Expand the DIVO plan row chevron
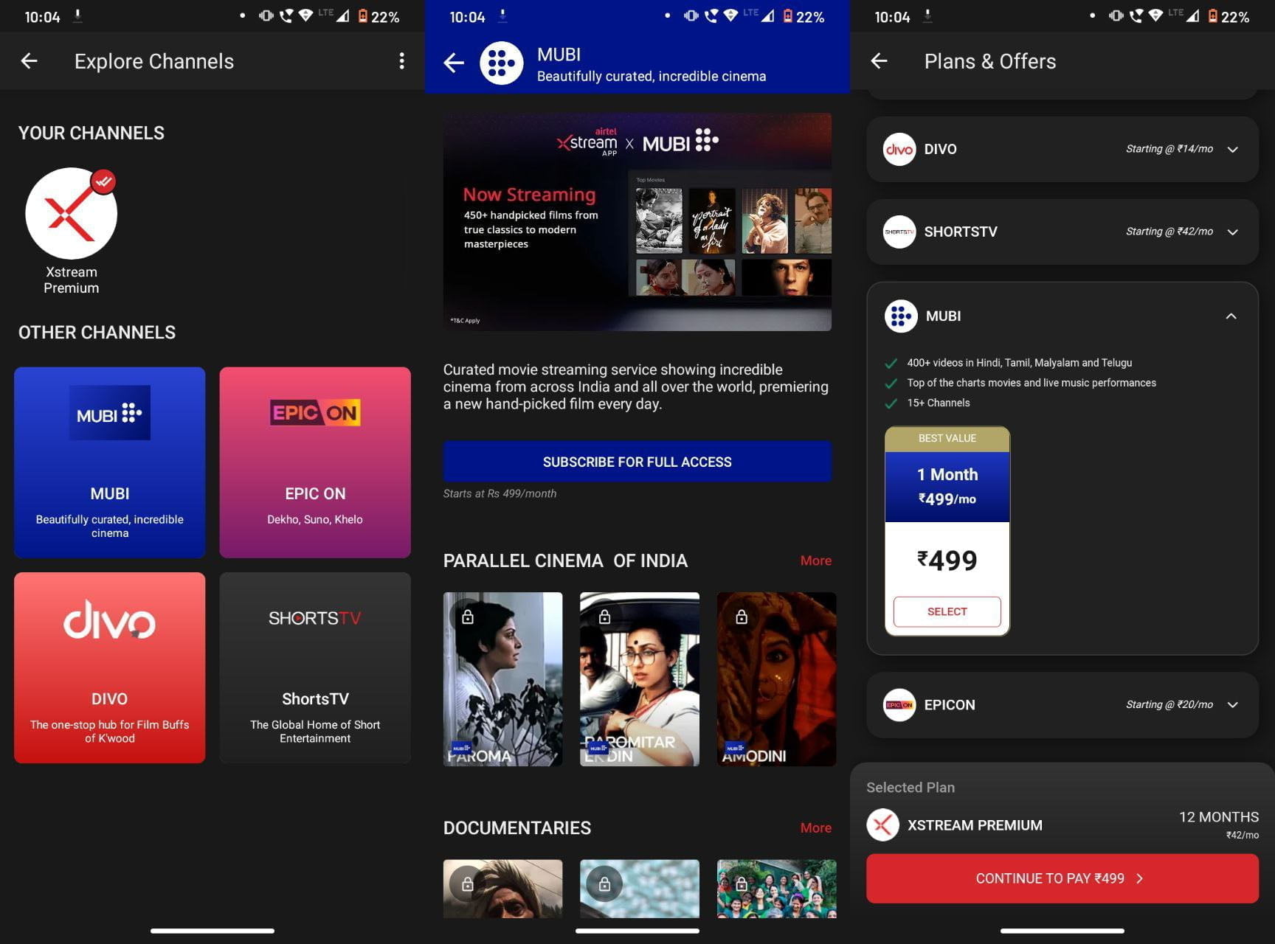The image size is (1275, 944). pos(1232,150)
